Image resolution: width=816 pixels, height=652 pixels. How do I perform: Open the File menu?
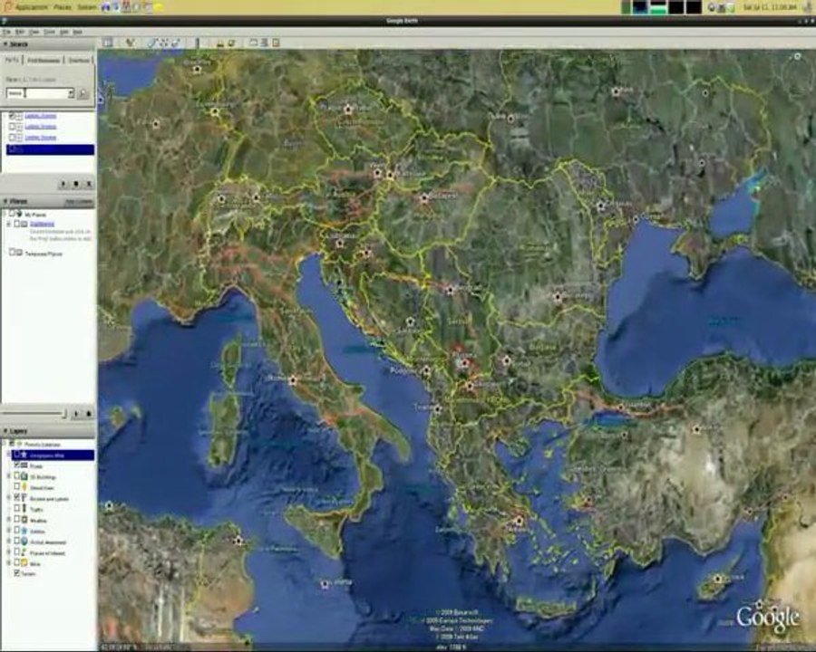(x=6, y=33)
